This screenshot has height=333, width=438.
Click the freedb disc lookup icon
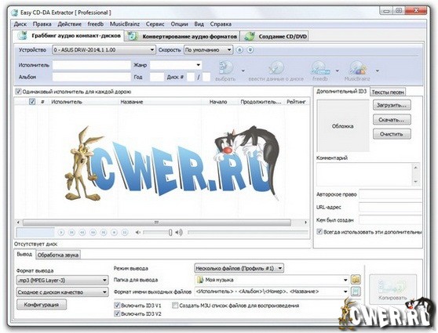tap(320, 67)
